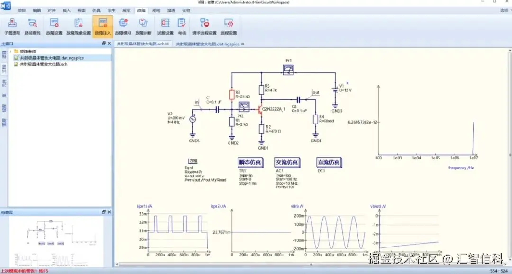Viewport: 512px width, 274px height.
Task: Select the 元件 side tab
Action: (4, 83)
